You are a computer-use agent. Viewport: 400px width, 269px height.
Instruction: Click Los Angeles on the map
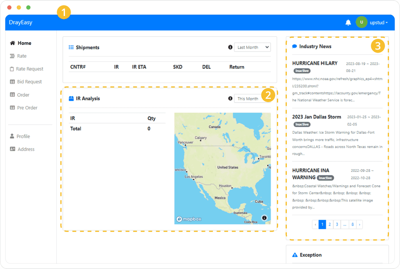coord(194,177)
